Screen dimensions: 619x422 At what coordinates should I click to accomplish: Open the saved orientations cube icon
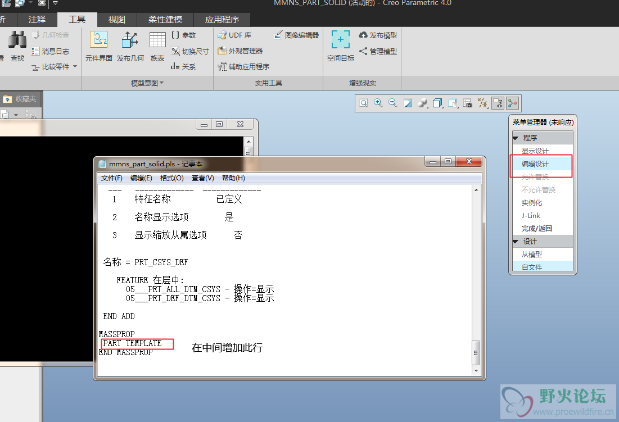point(437,103)
